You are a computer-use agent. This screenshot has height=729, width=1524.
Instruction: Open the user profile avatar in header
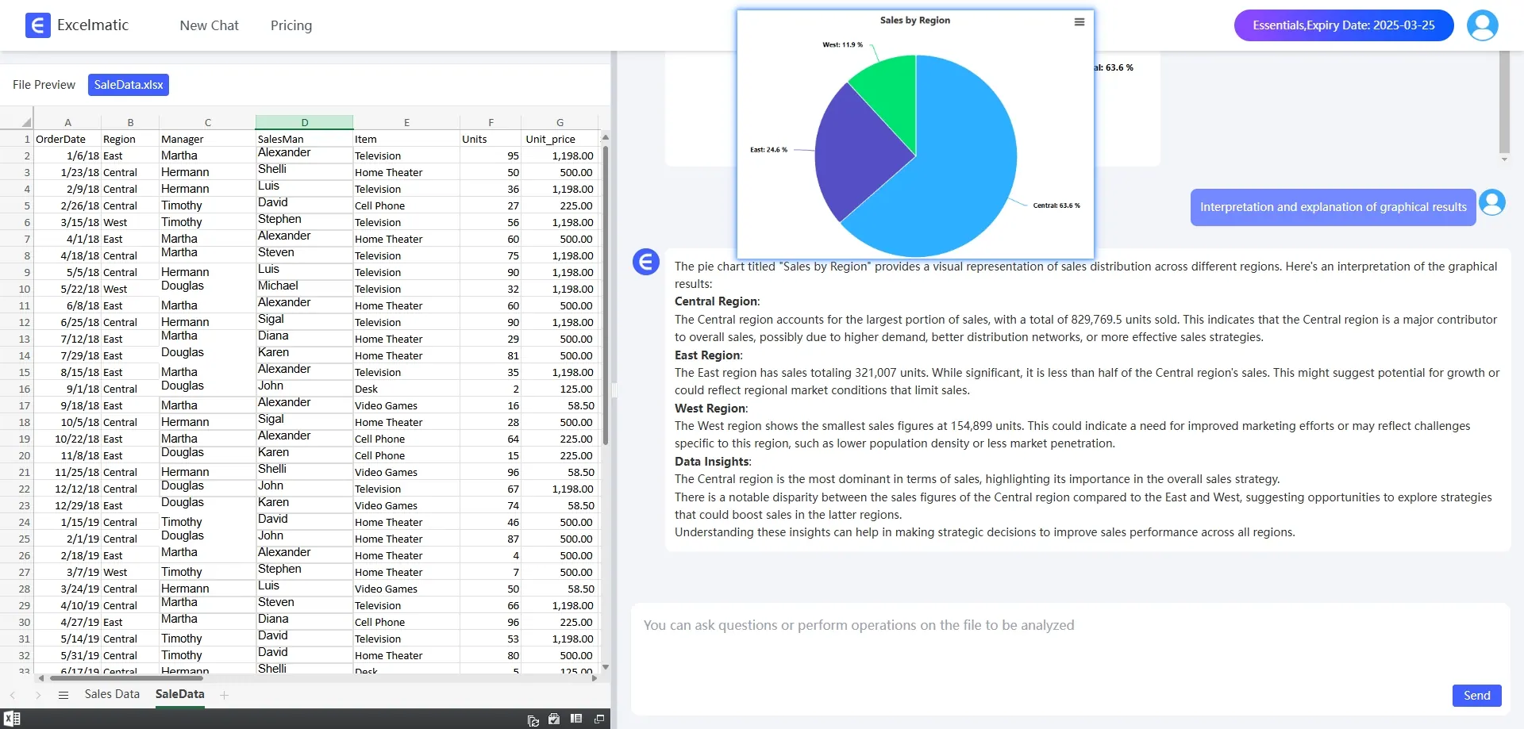(1481, 25)
